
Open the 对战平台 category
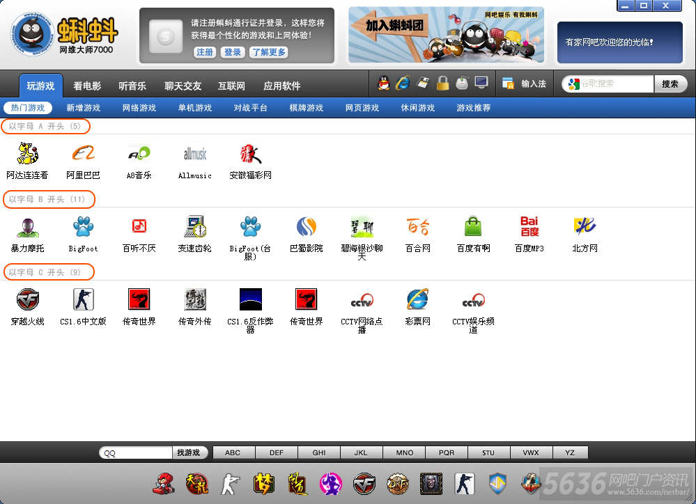[x=251, y=108]
